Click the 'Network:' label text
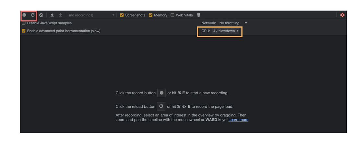Screen dimensions: 360x141 pyautogui.click(x=209, y=23)
